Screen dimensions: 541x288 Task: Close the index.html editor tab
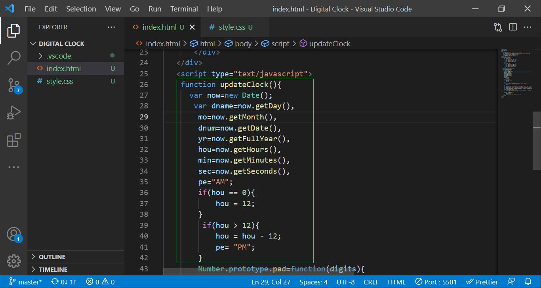coord(192,27)
